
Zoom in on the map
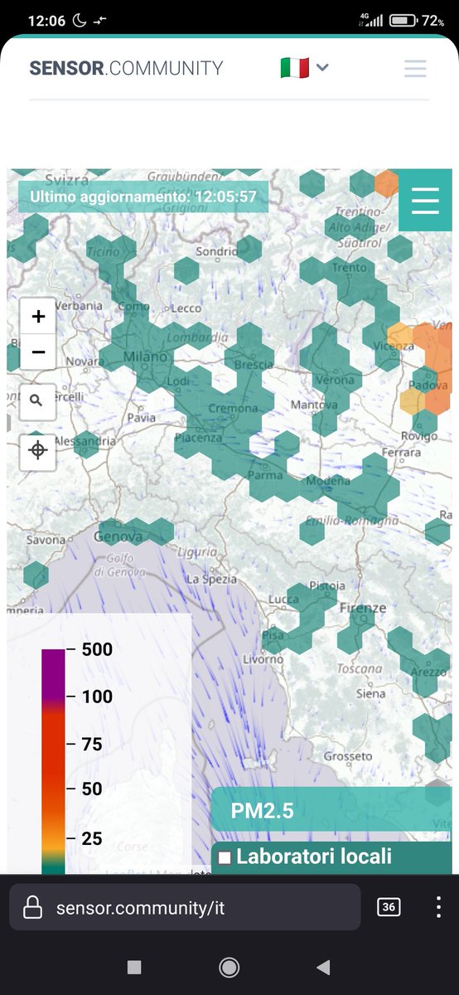coord(38,317)
